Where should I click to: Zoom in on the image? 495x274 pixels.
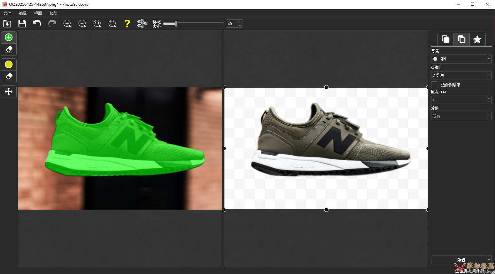pyautogui.click(x=67, y=24)
